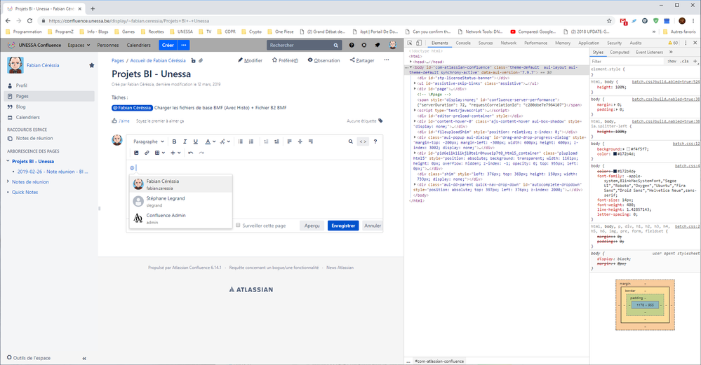Expand 'Notes de réunion' tree item

pos(8,181)
